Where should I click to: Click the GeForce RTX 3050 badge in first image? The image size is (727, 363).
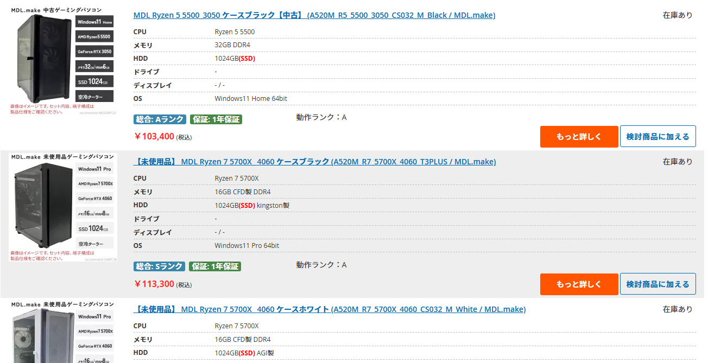click(x=94, y=52)
